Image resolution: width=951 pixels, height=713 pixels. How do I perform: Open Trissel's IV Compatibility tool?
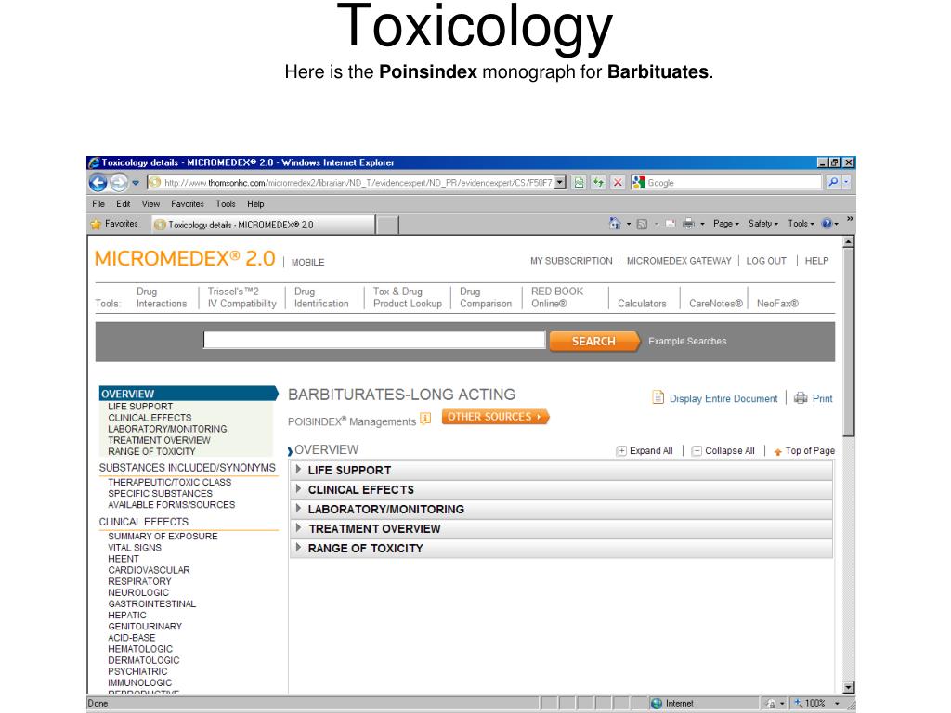(x=242, y=297)
